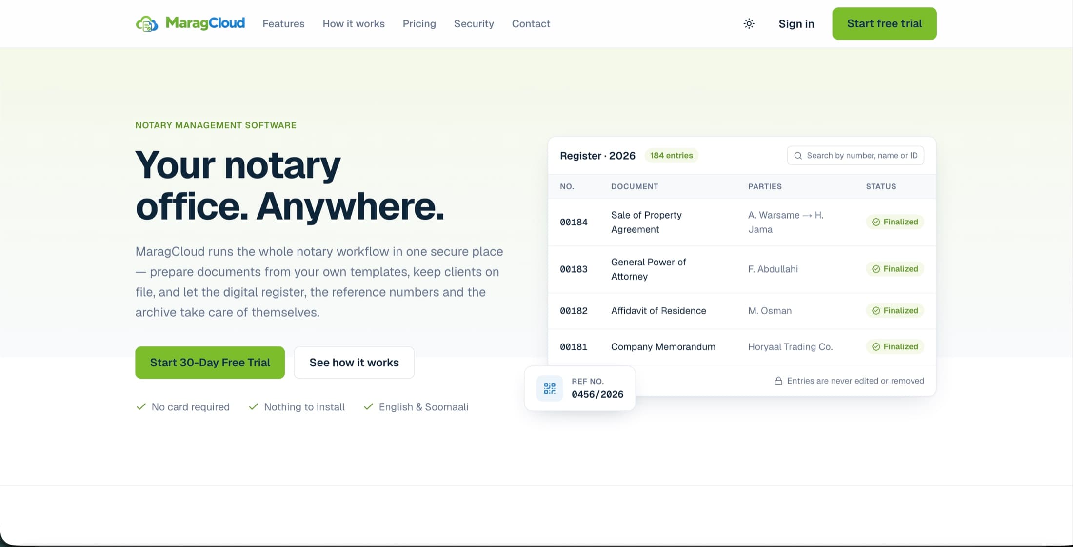Select 'Sale of Property Agreement' document cell

(x=646, y=222)
